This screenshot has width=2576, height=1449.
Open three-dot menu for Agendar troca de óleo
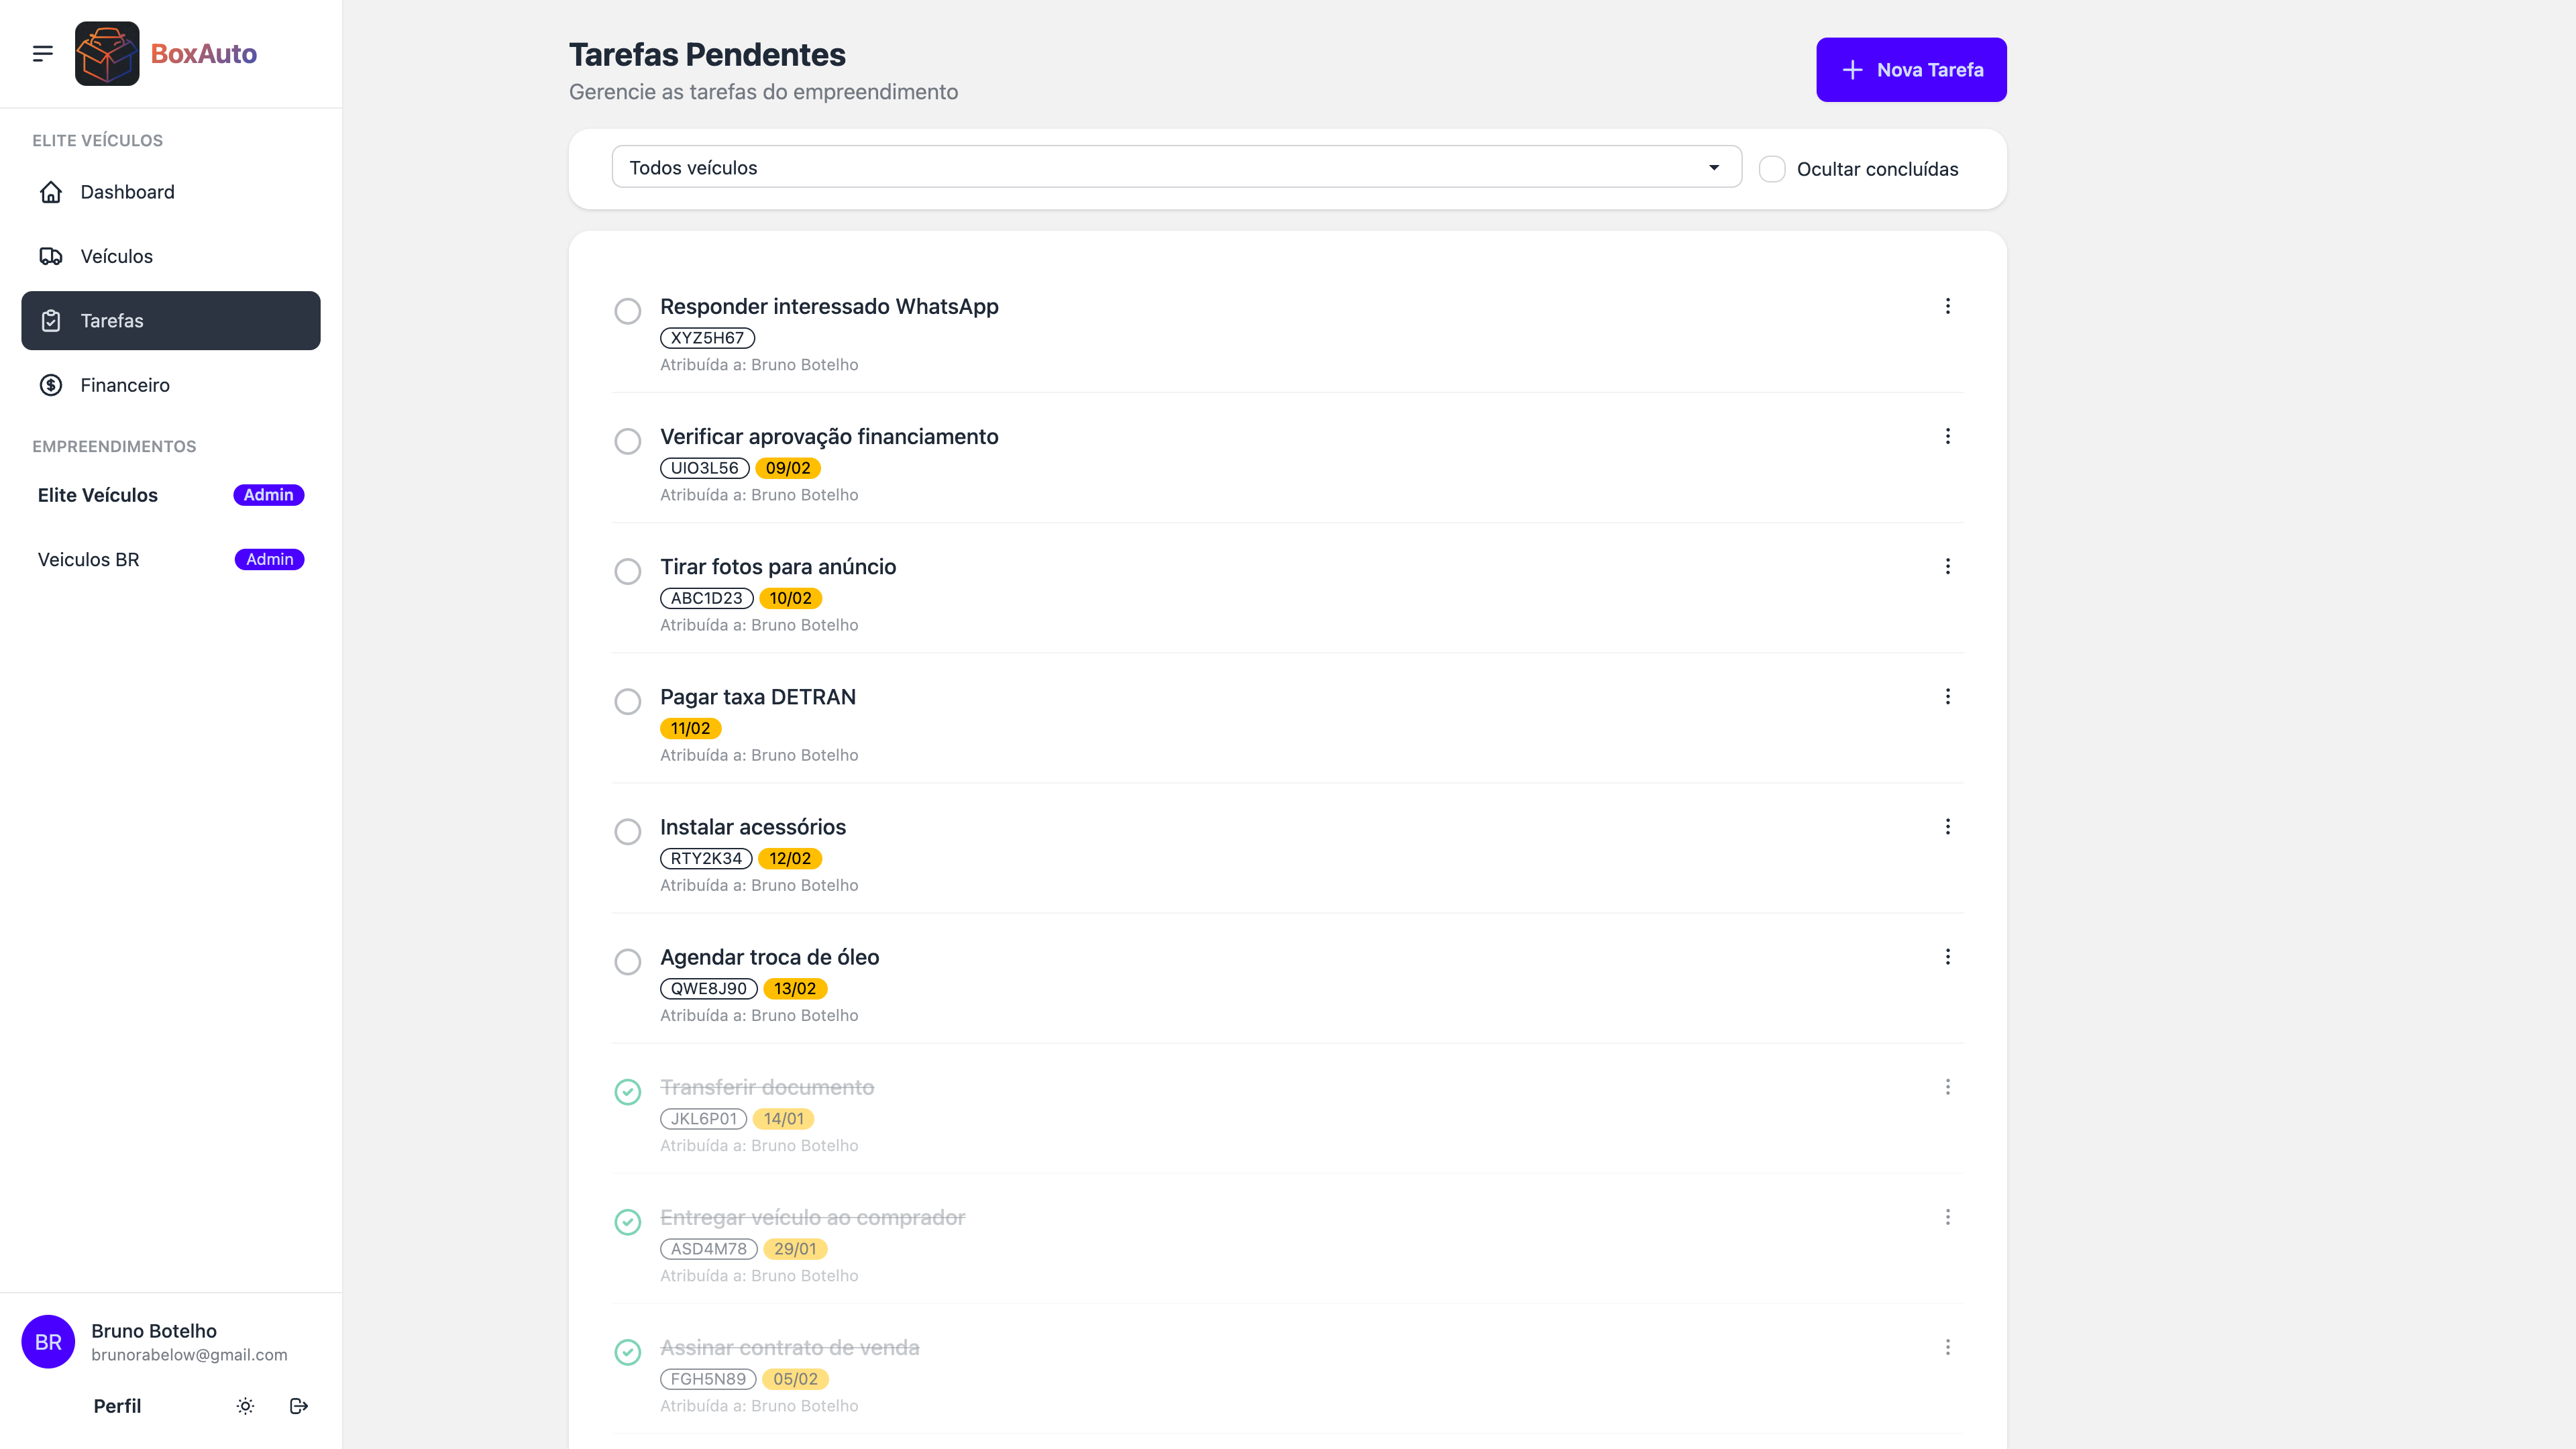(x=1947, y=957)
